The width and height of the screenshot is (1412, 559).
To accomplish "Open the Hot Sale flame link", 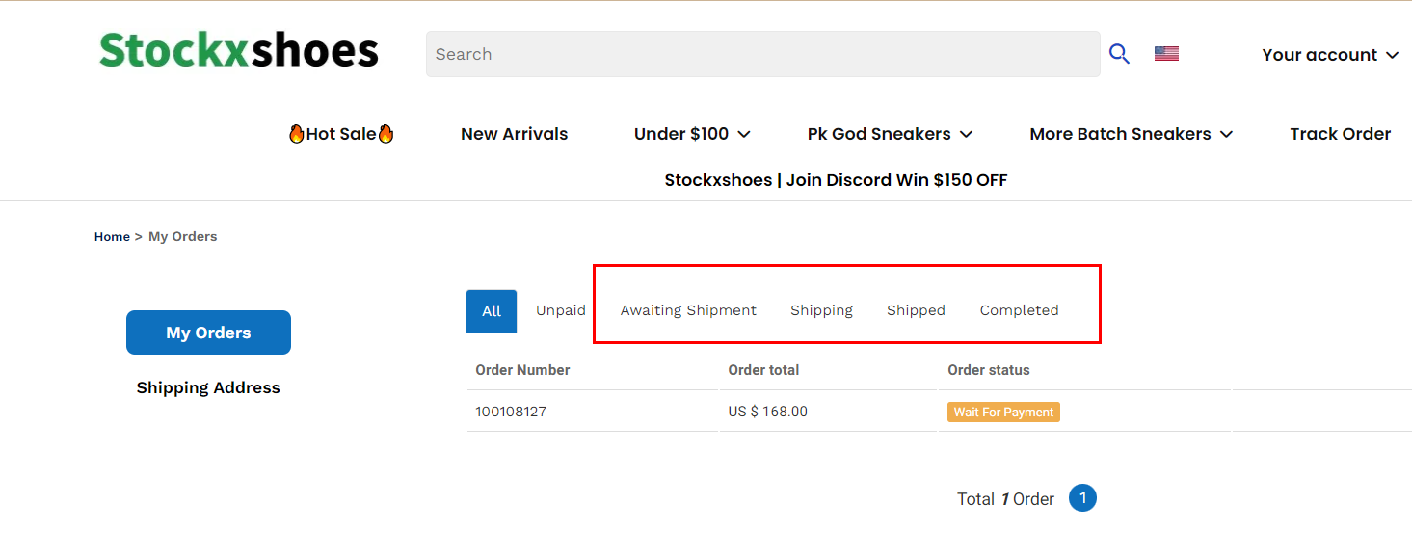I will (341, 134).
